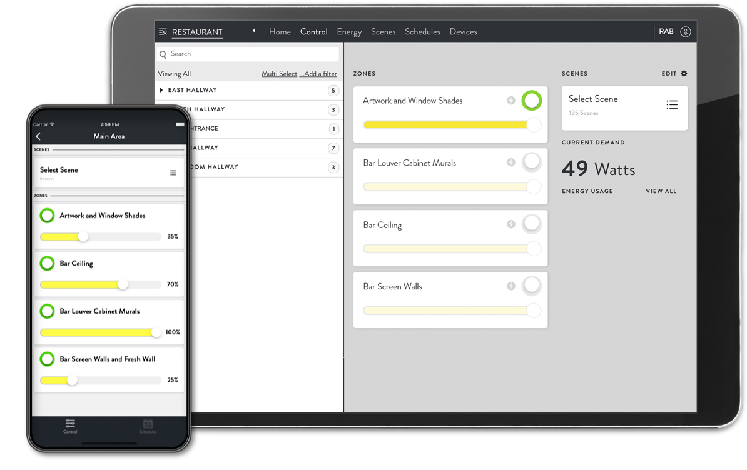747x470 pixels.
Task: Click View All under energy usage
Action: point(661,191)
